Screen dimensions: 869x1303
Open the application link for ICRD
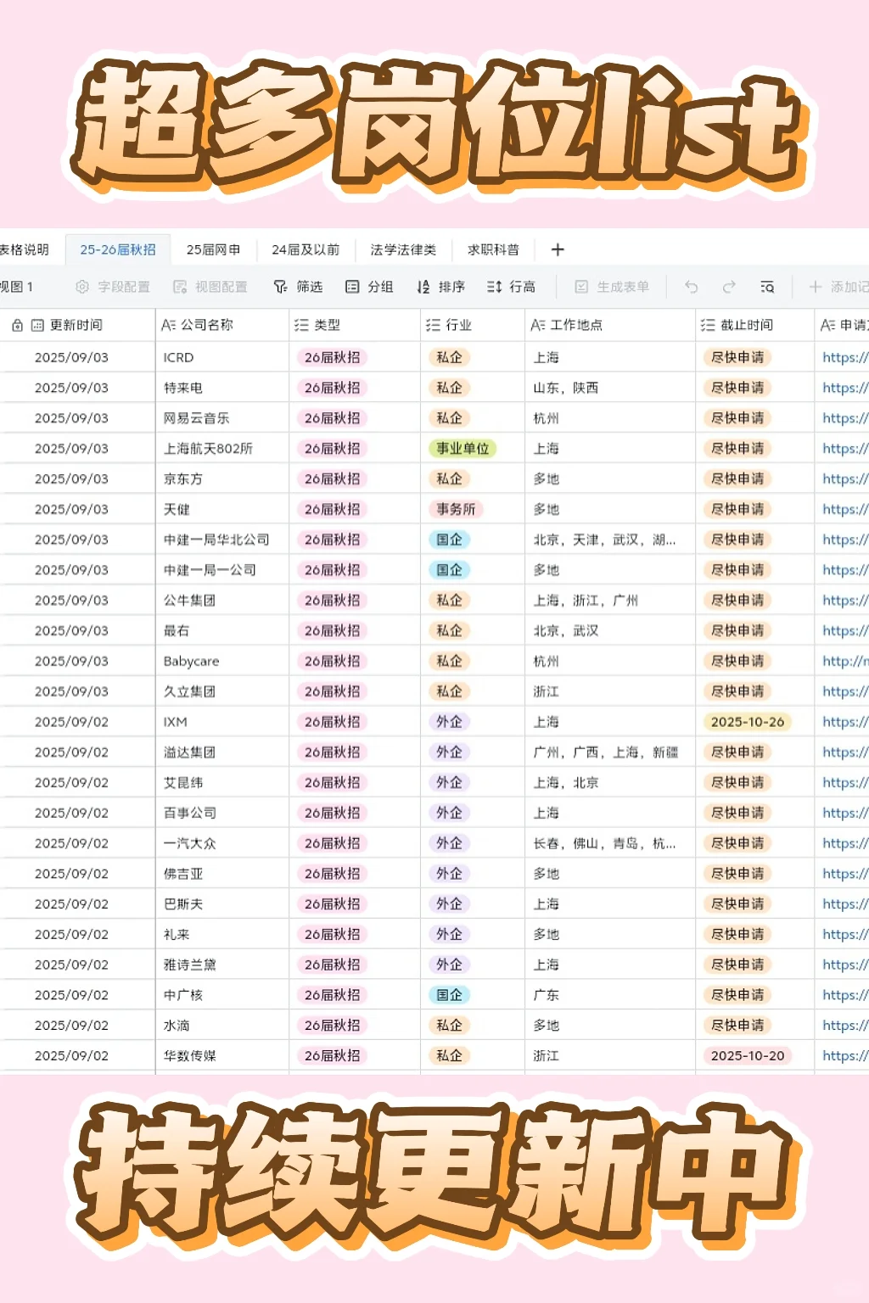844,357
